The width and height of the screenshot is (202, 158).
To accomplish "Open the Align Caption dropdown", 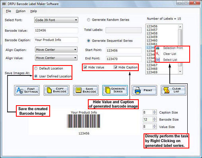I will click(x=56, y=50).
